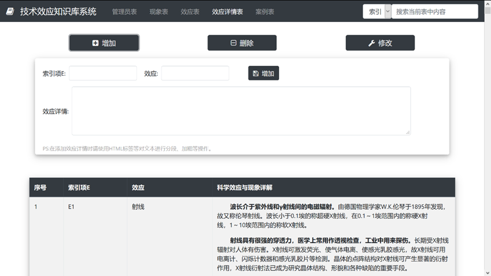Image resolution: width=491 pixels, height=276 pixels.
Task: Click the 效应 text input field
Action: point(195,73)
